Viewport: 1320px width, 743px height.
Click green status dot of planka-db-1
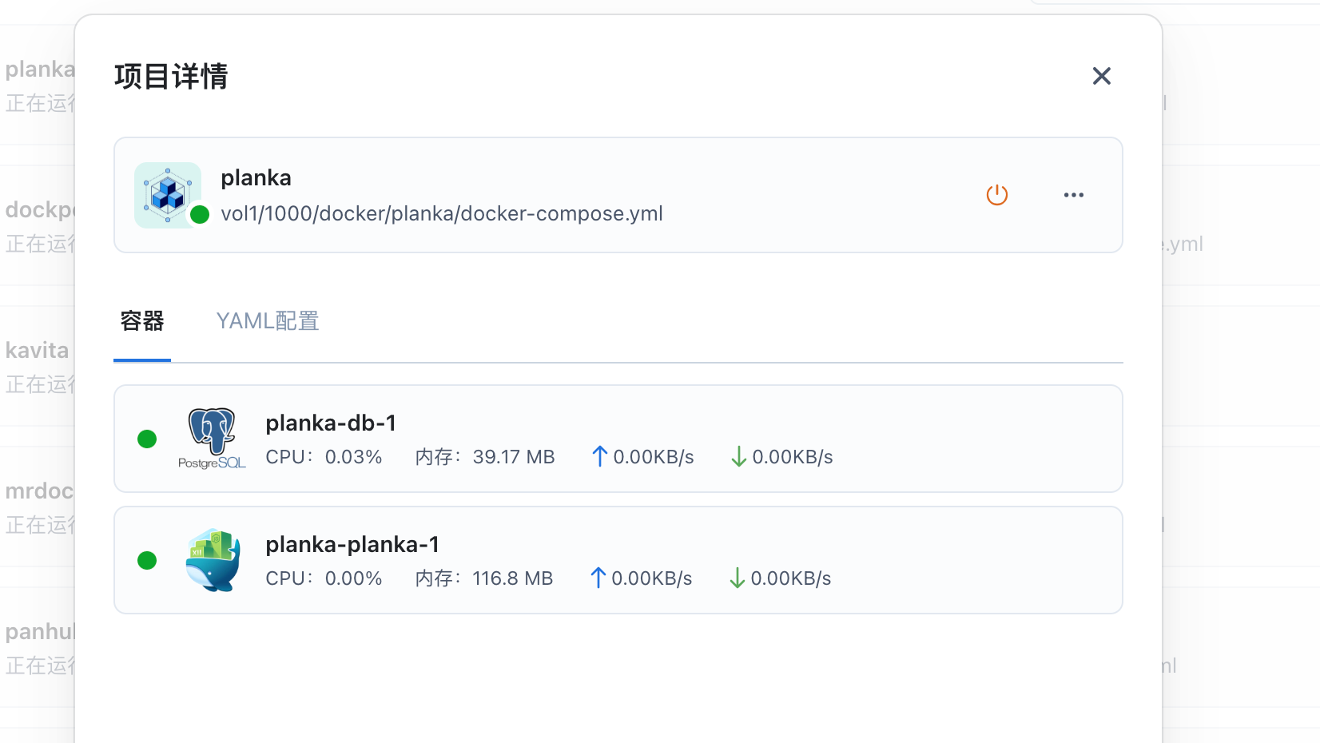point(147,439)
